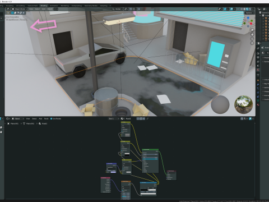Switch viewport to rendered shading

click(x=250, y=9)
